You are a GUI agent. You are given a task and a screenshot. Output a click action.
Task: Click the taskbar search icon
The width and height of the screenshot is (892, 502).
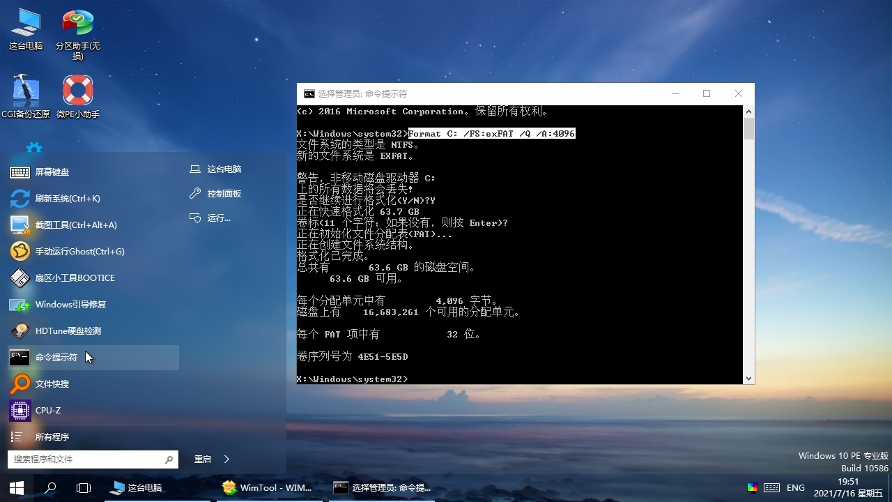tap(50, 488)
